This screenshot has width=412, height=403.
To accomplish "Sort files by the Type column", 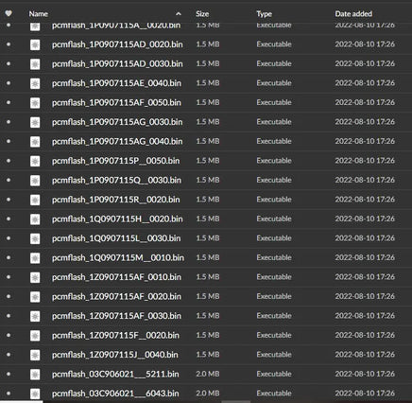I will 265,14.
